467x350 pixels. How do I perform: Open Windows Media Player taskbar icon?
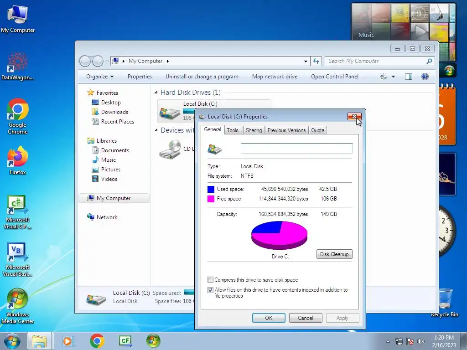68,341
